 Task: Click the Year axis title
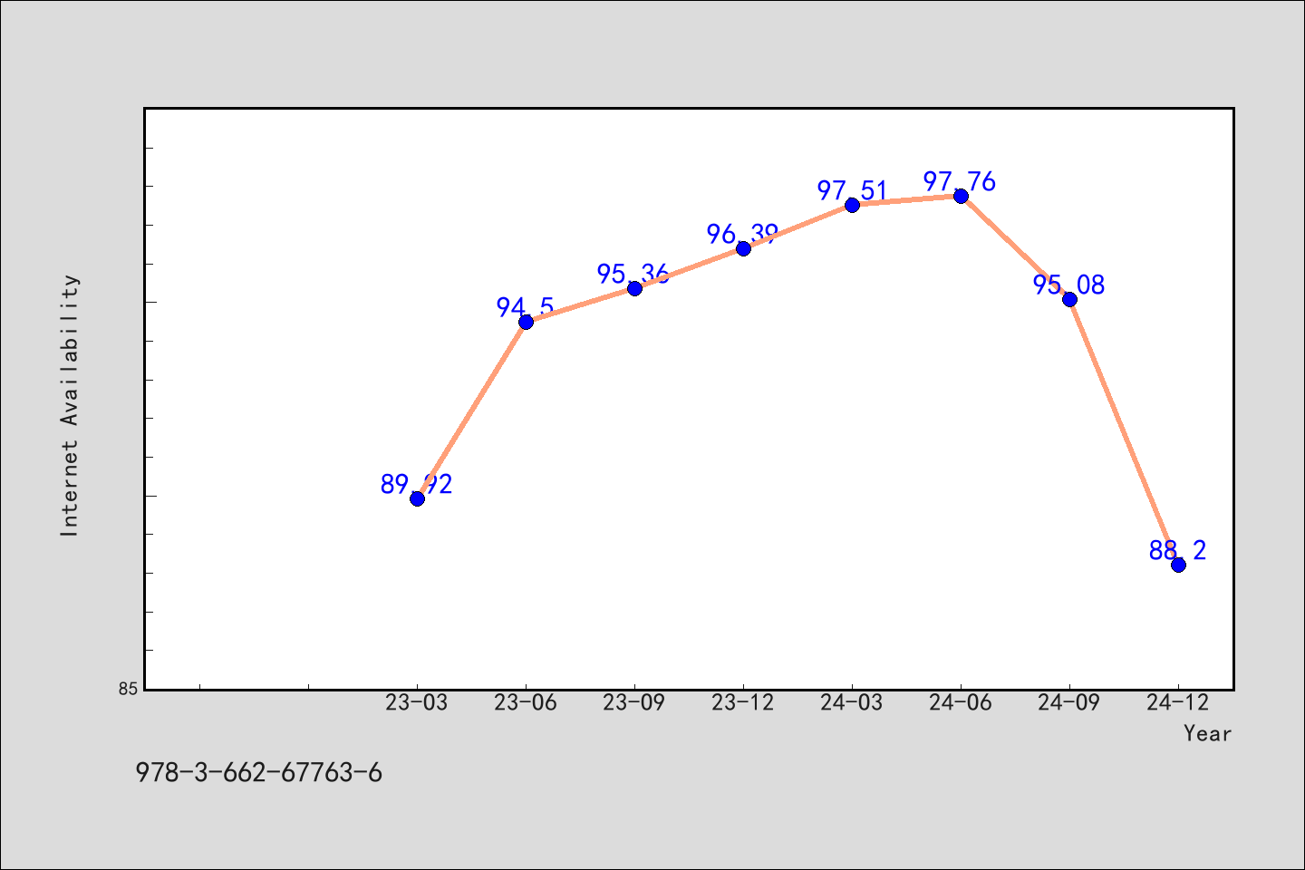1207,734
